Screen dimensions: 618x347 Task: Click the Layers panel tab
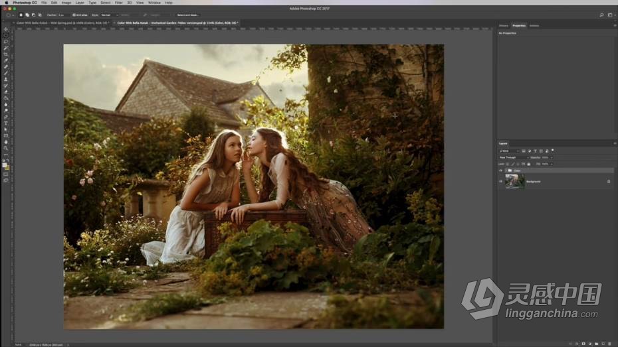(503, 143)
